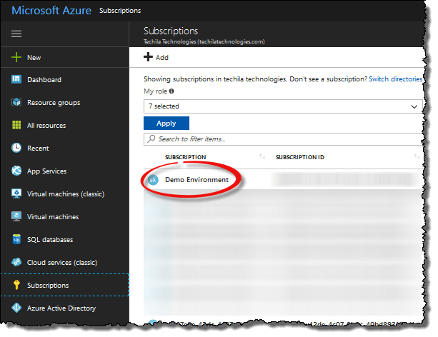Open Recent menu item
Screen dimensions: 438x337
coord(64,148)
